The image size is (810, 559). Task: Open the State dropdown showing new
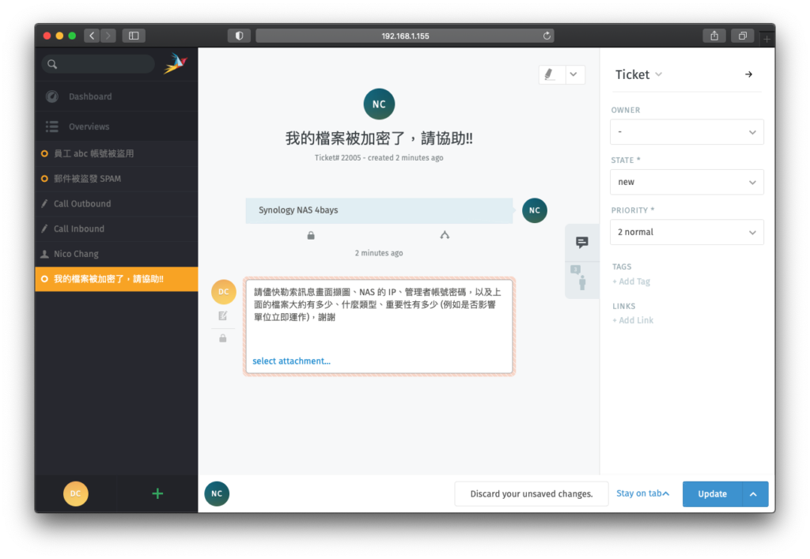(x=687, y=182)
